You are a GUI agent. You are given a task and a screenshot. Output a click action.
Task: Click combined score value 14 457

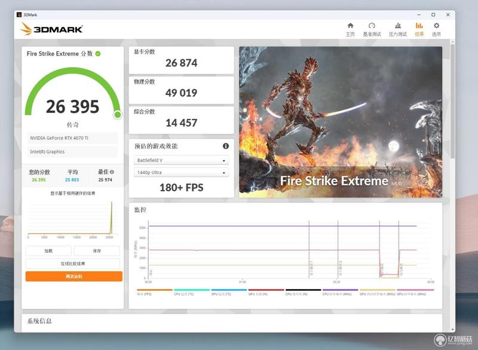coord(182,123)
